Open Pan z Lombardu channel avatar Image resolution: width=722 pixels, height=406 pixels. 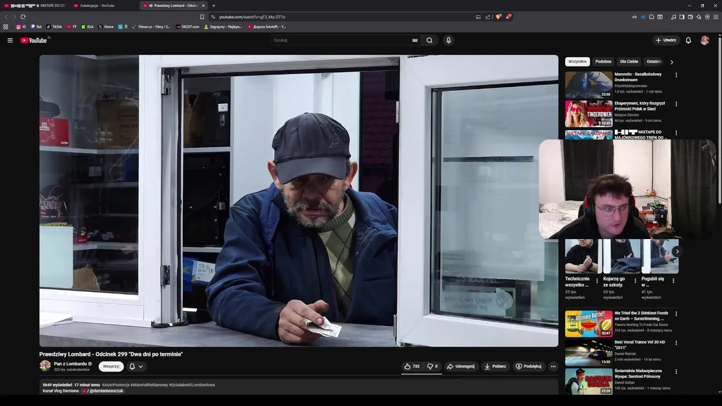pos(45,366)
